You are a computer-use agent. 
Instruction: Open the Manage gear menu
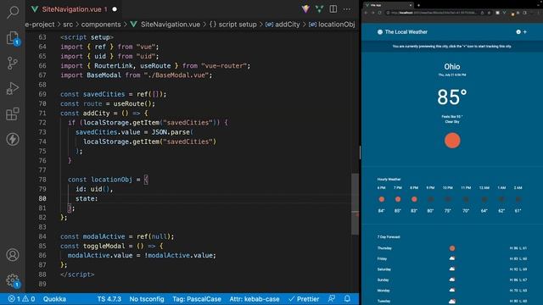[13, 280]
